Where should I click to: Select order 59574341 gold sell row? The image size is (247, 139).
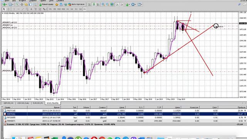coord(125,114)
